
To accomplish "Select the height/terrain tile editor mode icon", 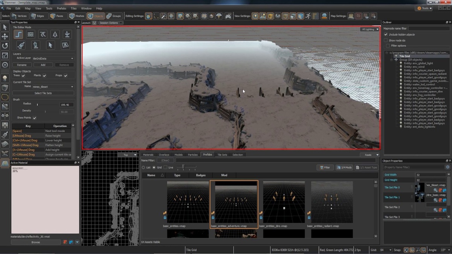I will pyautogui.click(x=18, y=35).
